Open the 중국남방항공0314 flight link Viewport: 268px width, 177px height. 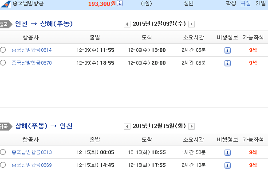pyautogui.click(x=32, y=50)
